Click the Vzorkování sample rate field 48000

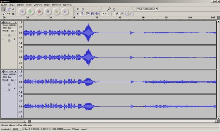click(x=16, y=129)
